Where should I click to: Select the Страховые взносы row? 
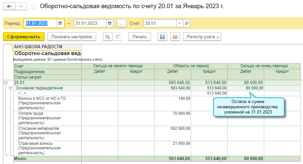(x=47, y=148)
